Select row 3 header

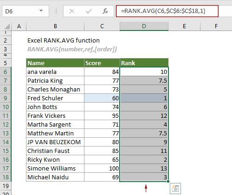coord(6,49)
